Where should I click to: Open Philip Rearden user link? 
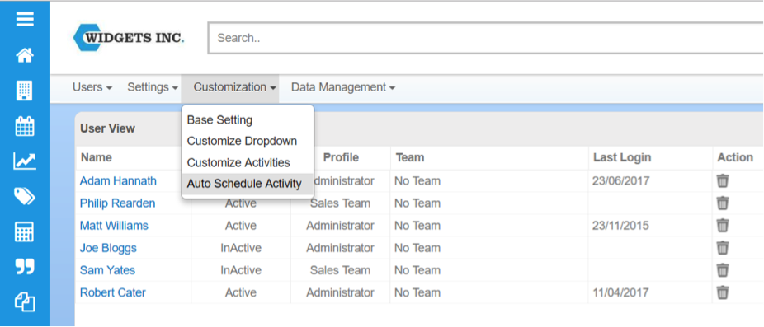117,203
